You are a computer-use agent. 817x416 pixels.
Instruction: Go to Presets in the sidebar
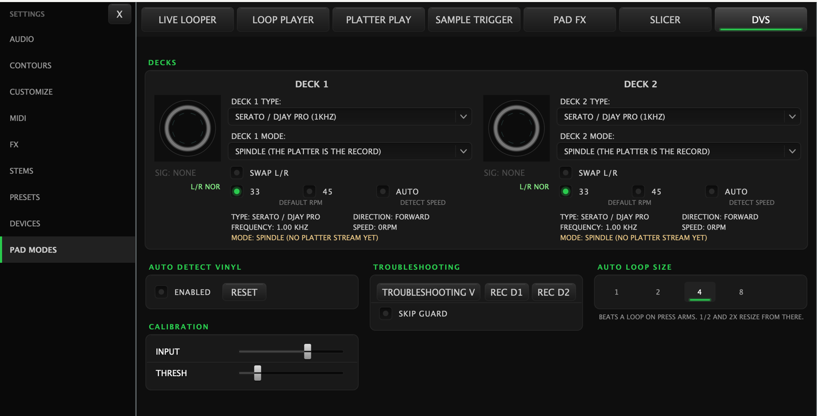(67, 197)
